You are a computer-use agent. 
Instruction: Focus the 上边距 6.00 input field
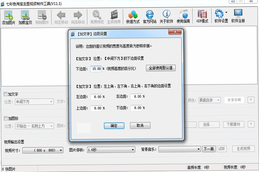(x=96, y=108)
